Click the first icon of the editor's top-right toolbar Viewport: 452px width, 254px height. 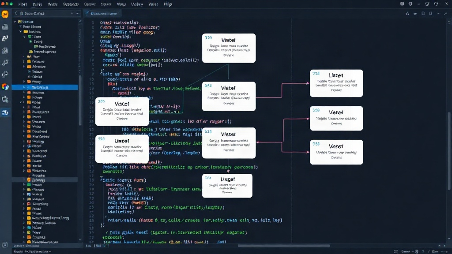point(407,14)
